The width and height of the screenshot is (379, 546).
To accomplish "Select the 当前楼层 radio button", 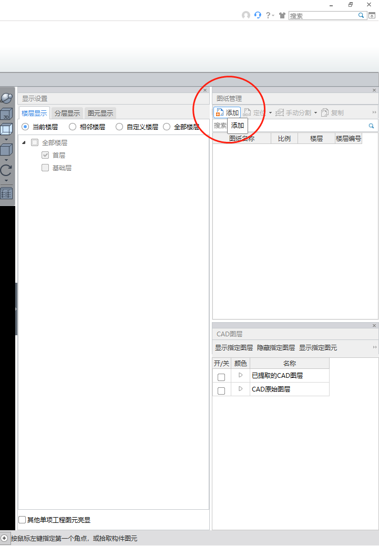I will (x=25, y=127).
